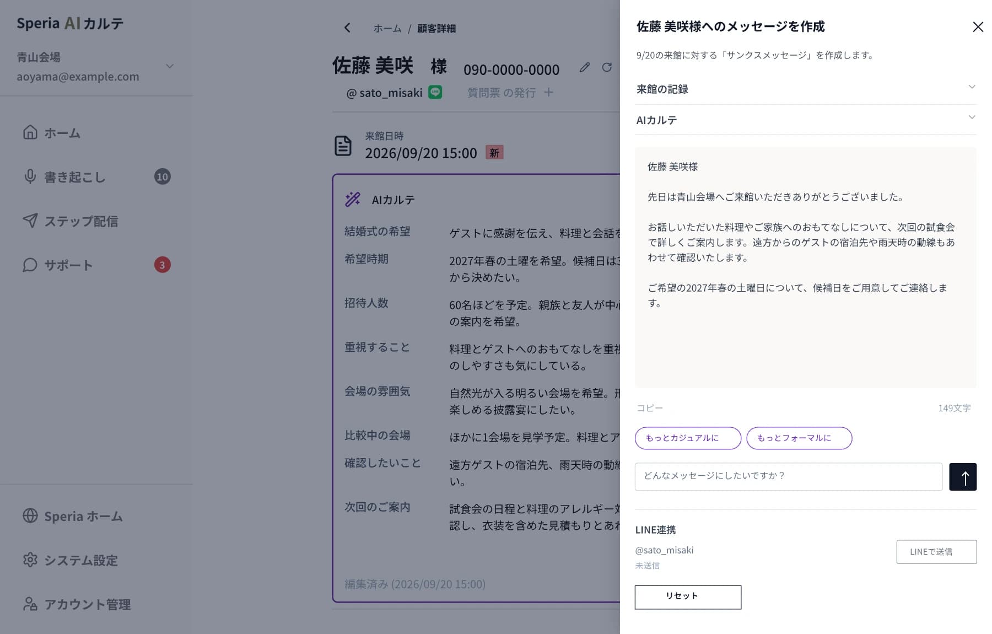
Task: Send prompt with the up-arrow button
Action: pos(963,477)
